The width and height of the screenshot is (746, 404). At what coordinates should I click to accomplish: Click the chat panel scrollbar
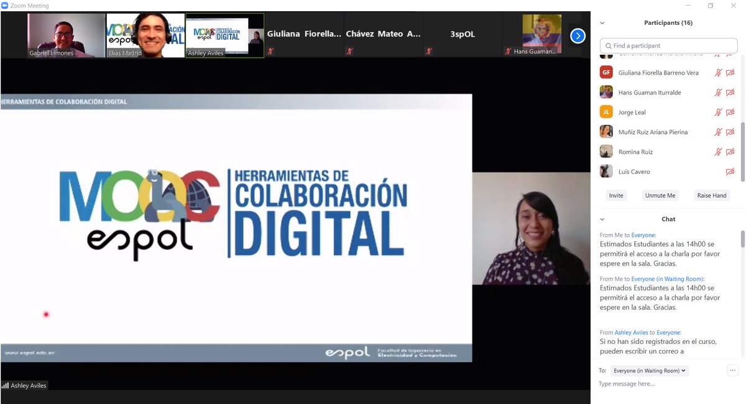(742, 238)
